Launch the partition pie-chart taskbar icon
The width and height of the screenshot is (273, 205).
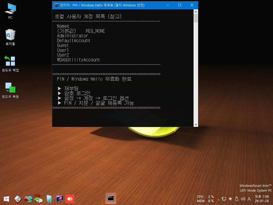pyautogui.click(x=28, y=199)
